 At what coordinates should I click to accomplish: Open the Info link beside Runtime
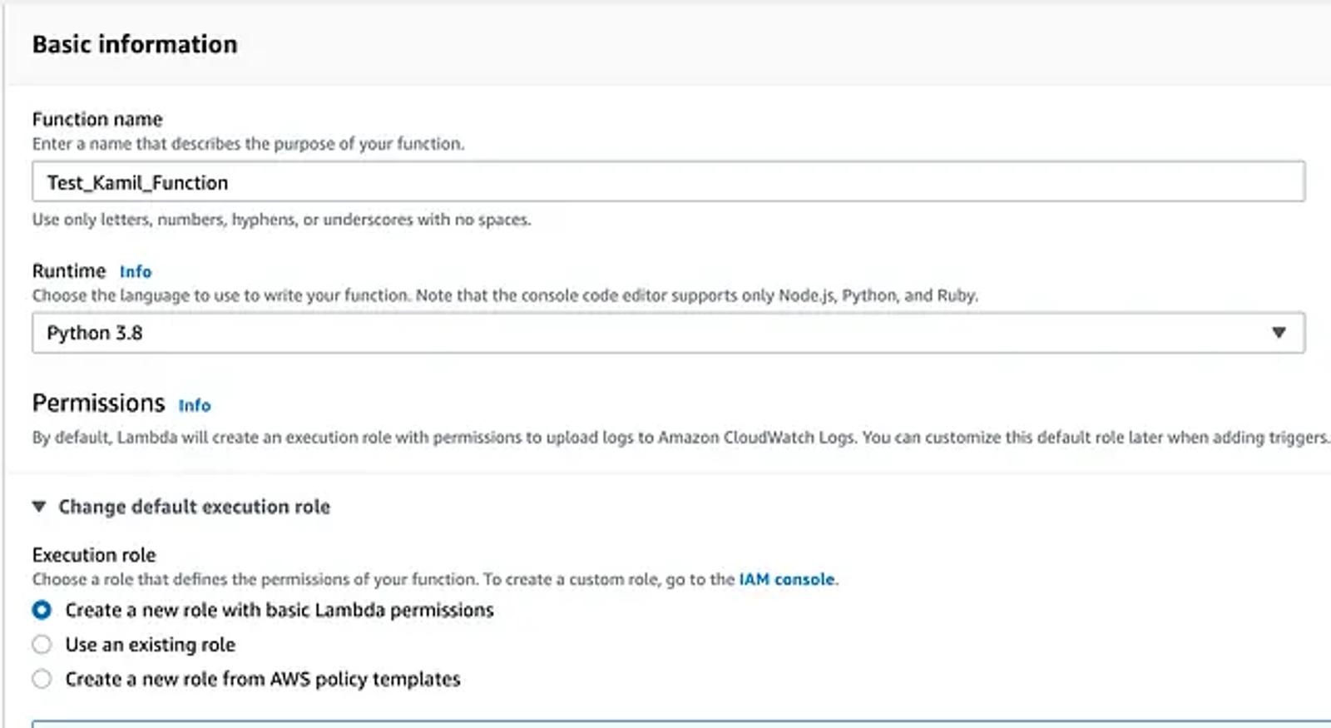(136, 271)
